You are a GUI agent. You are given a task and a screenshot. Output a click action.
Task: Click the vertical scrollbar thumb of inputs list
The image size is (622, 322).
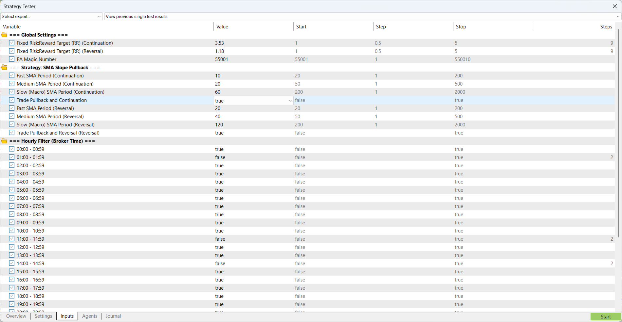tap(618, 133)
